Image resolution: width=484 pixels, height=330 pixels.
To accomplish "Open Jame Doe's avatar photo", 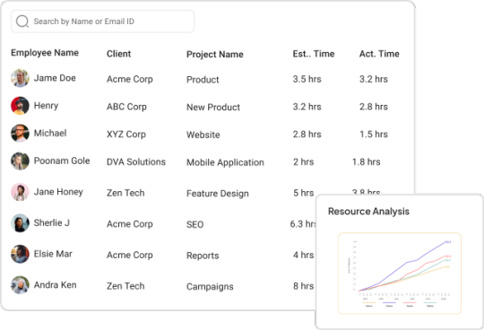I will pos(20,78).
